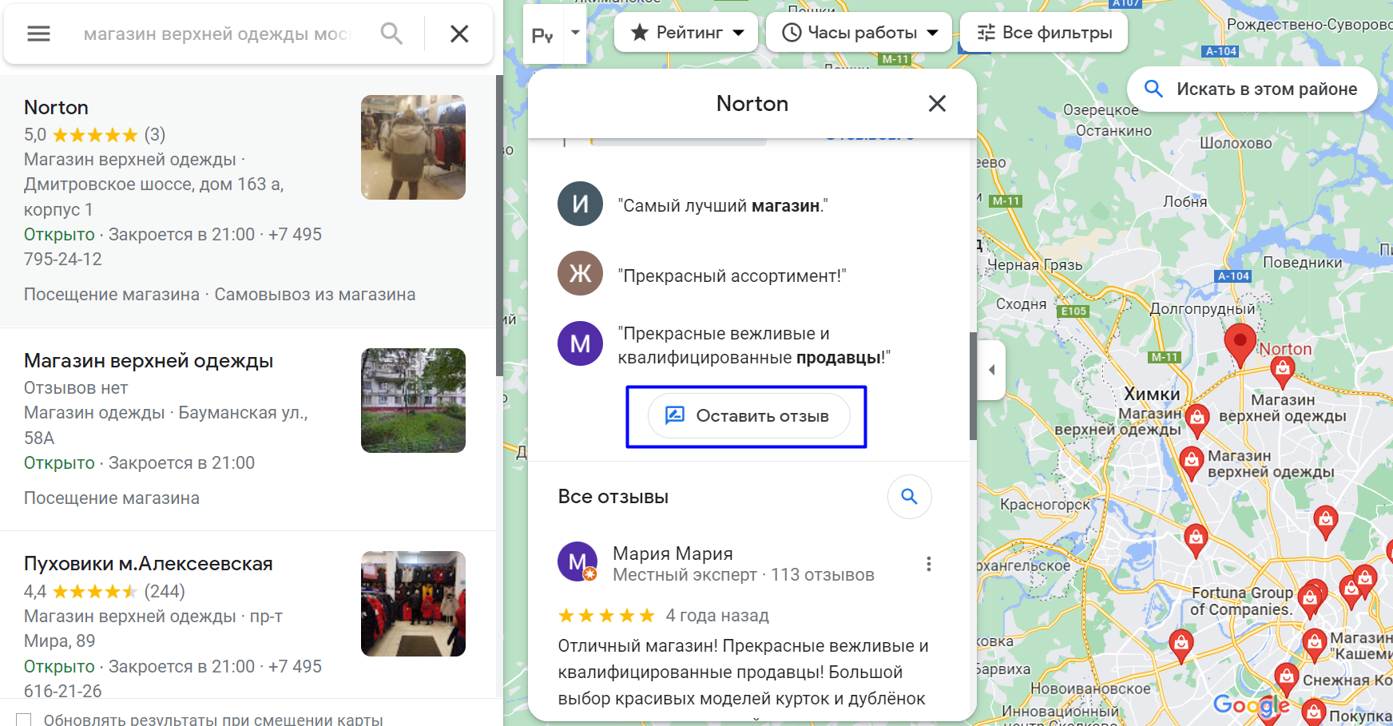The image size is (1393, 726).
Task: Click the Google logo on the map
Action: (1252, 704)
